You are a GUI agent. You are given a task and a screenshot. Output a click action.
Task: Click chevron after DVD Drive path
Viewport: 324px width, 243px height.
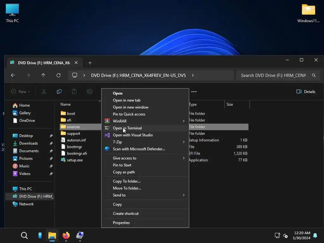(193, 75)
